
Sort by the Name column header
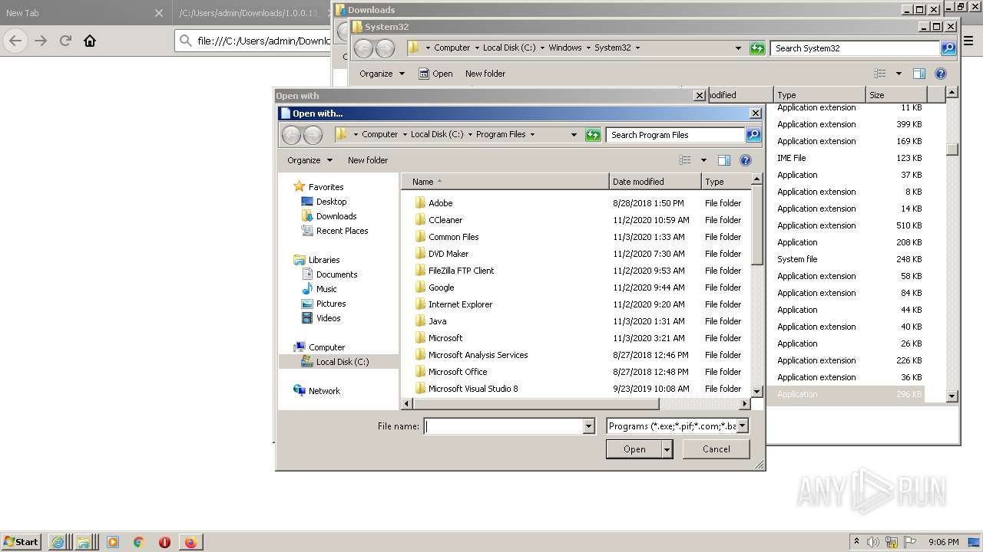[505, 182]
